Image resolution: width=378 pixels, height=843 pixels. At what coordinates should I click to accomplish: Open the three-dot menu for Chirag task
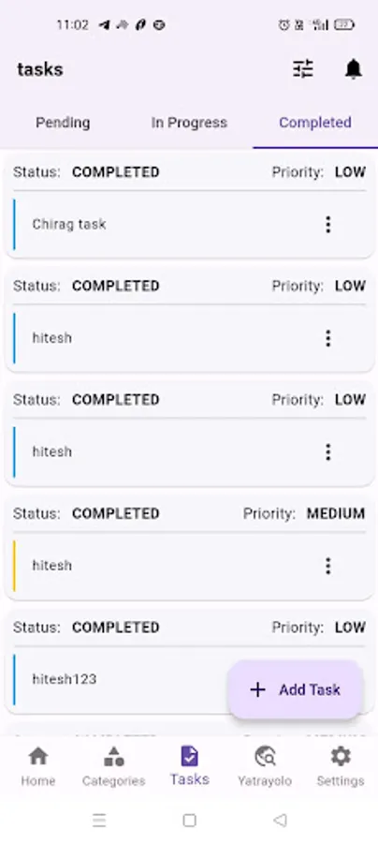click(328, 224)
